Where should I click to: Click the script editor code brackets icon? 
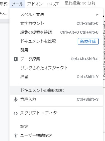[16, 113]
